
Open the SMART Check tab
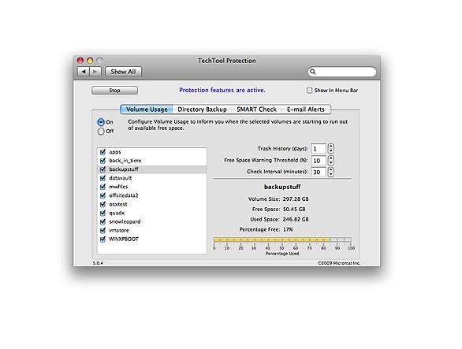257,110
